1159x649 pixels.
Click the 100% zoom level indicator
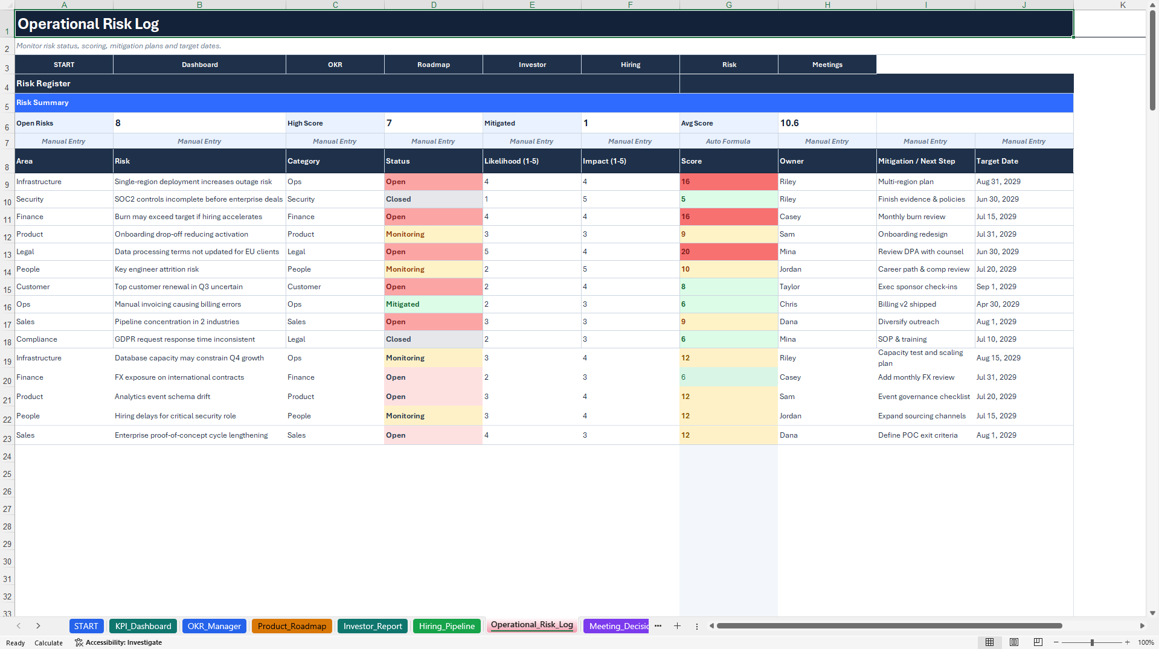coord(1146,642)
